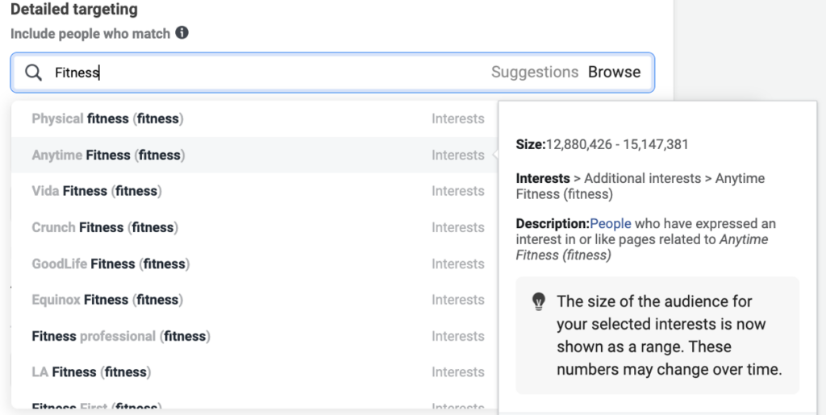Click Include people who match label
This screenshot has width=826, height=415.
[90, 34]
